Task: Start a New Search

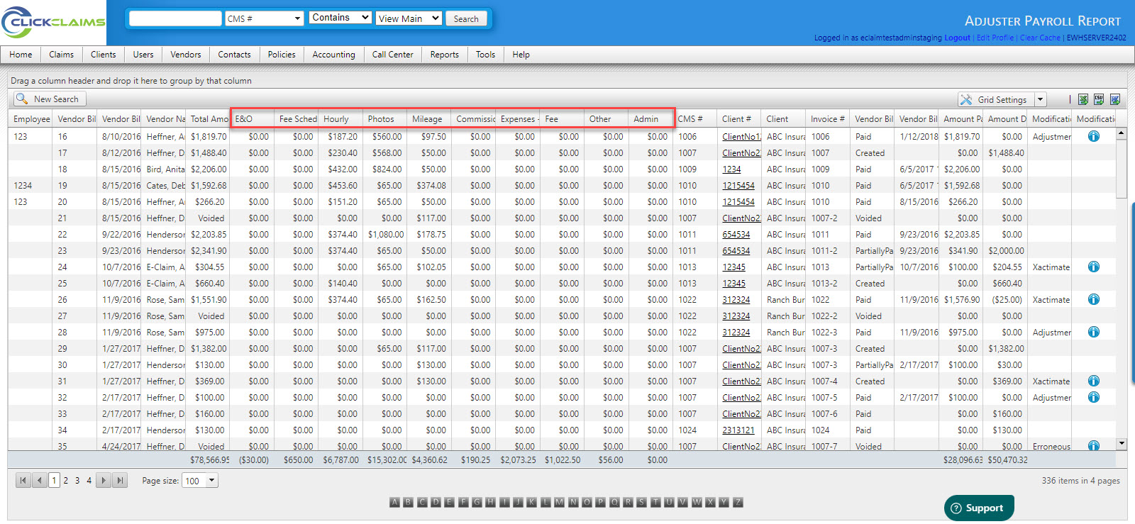Action: click(49, 99)
